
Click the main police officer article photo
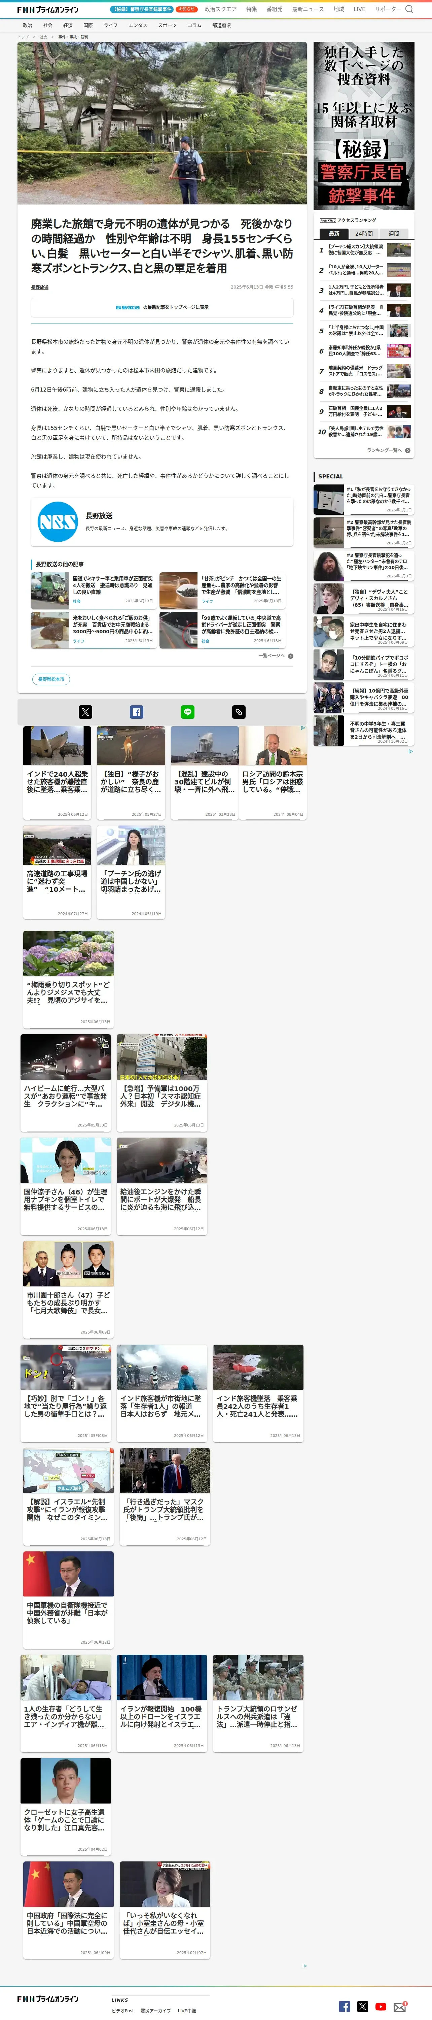click(x=162, y=123)
